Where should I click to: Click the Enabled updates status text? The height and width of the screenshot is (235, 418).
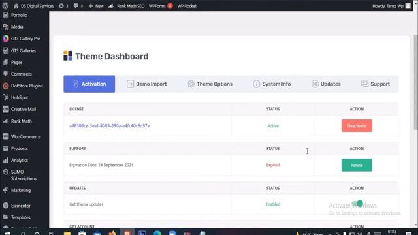click(273, 204)
